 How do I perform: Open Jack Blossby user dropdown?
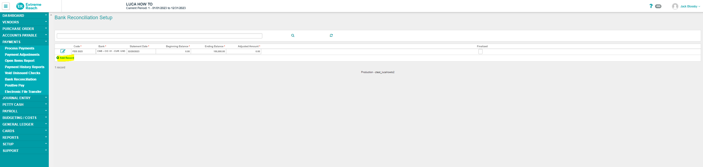tap(690, 6)
